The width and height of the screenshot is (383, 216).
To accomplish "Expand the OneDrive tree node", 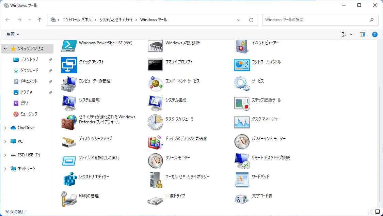I will point(5,128).
